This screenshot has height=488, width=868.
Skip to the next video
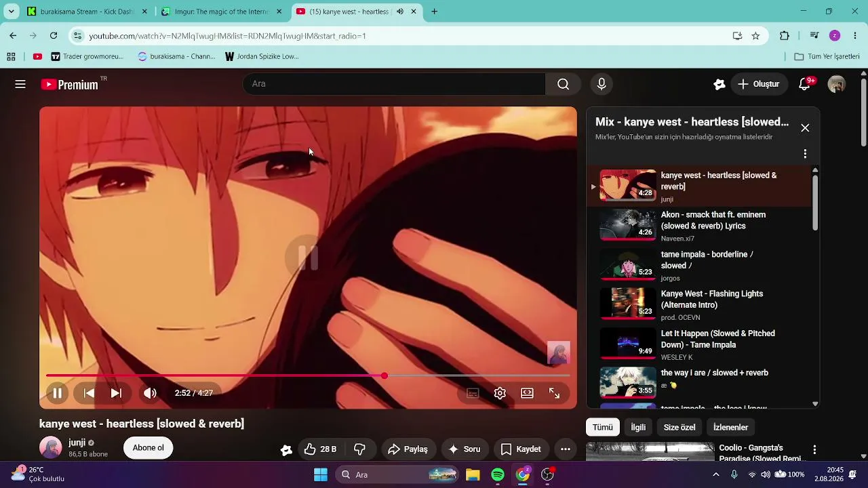tap(116, 393)
